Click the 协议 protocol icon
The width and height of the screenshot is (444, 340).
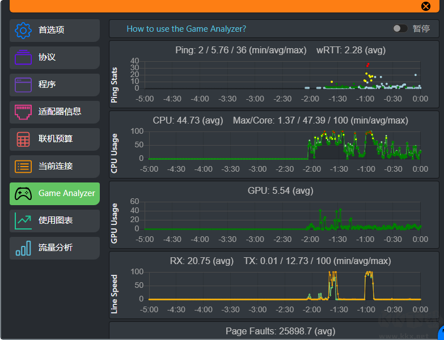point(23,57)
